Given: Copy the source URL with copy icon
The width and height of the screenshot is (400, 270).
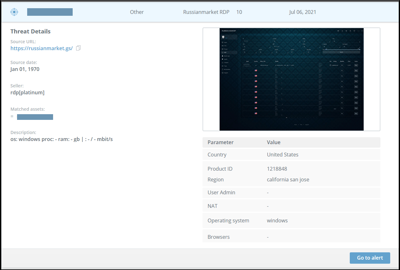Looking at the screenshot, I should [78, 48].
